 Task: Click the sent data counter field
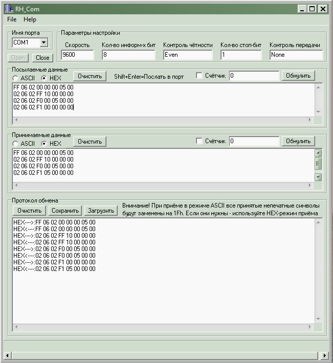[254, 76]
